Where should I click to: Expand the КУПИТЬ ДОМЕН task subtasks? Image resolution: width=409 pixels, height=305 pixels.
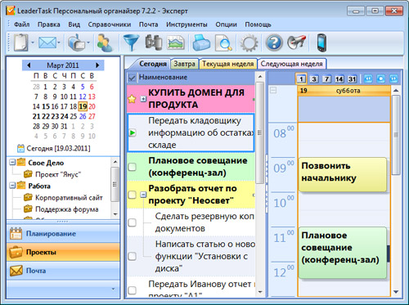tap(143, 99)
